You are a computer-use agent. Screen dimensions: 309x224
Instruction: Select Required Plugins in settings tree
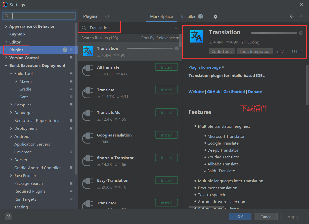point(30,191)
